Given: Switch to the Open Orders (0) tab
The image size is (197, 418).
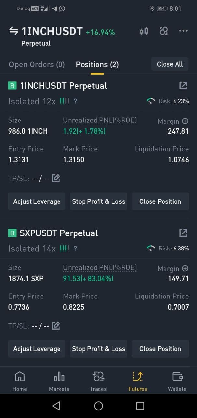Looking at the screenshot, I should tap(37, 64).
